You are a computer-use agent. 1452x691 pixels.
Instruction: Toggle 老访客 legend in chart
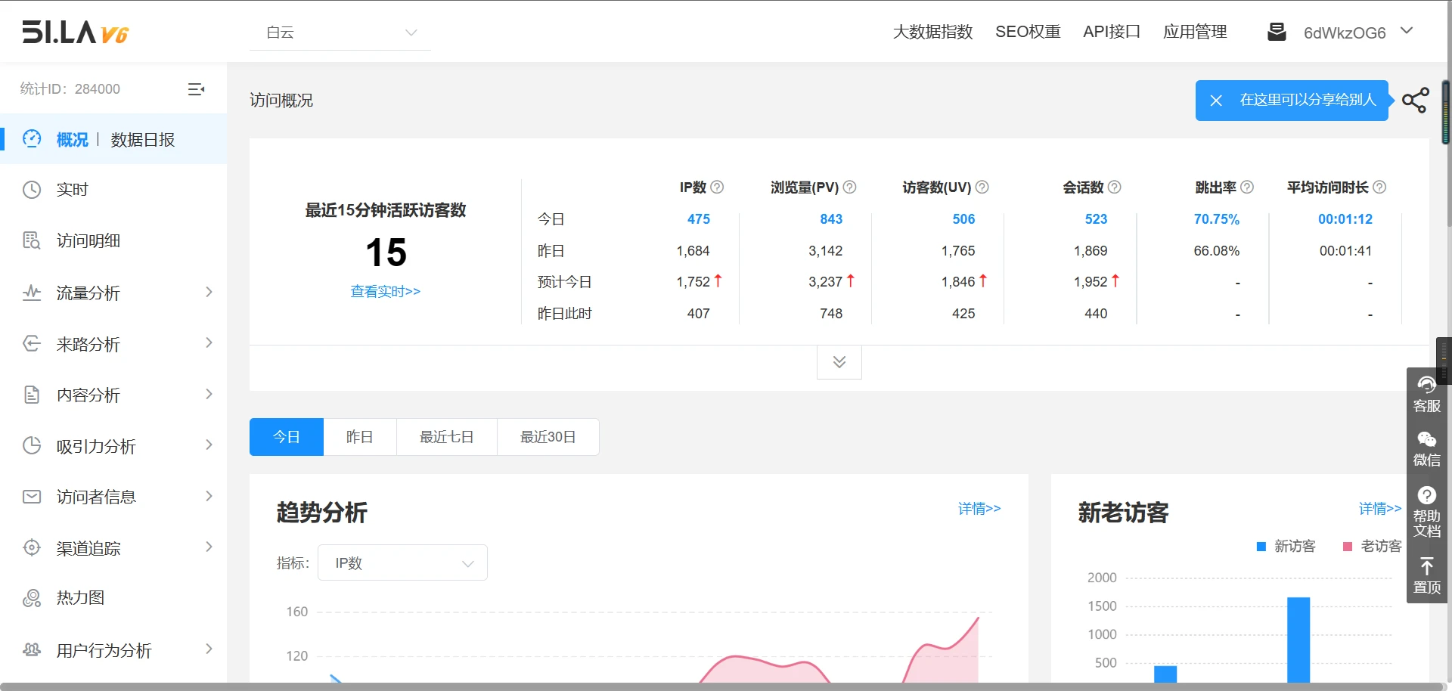tap(1372, 546)
